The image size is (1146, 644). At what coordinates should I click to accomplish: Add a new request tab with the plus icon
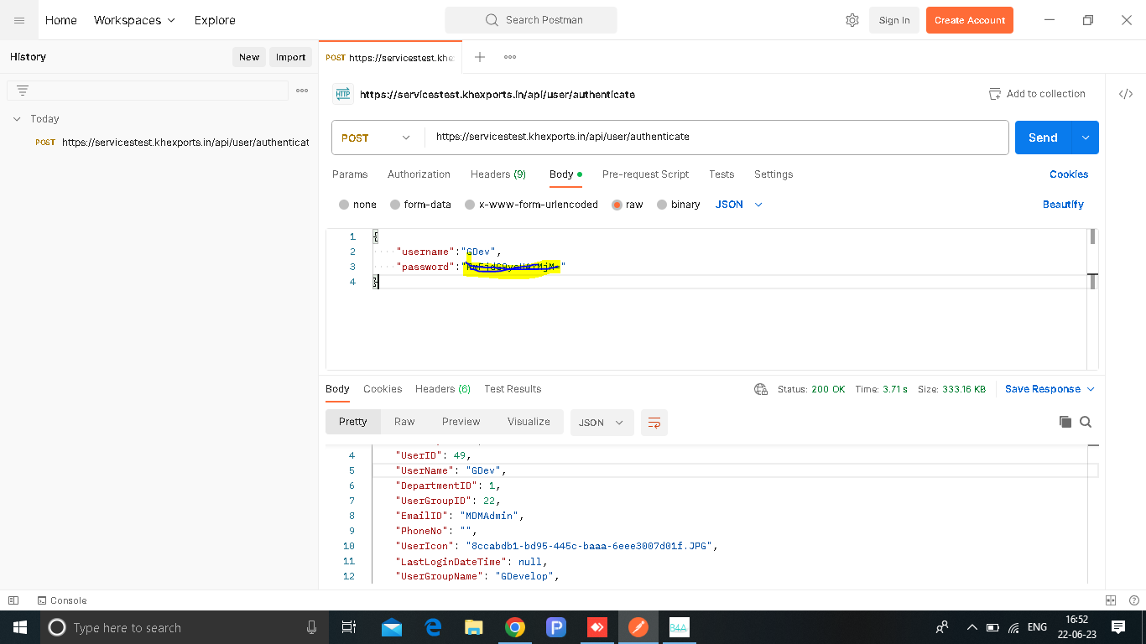click(480, 57)
